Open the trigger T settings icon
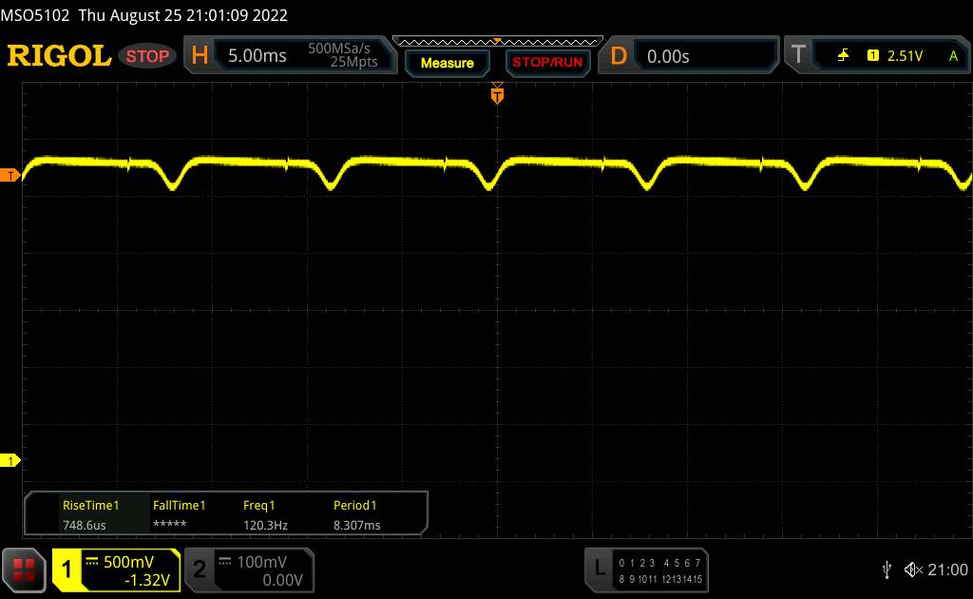Image resolution: width=973 pixels, height=599 pixels. (x=798, y=54)
